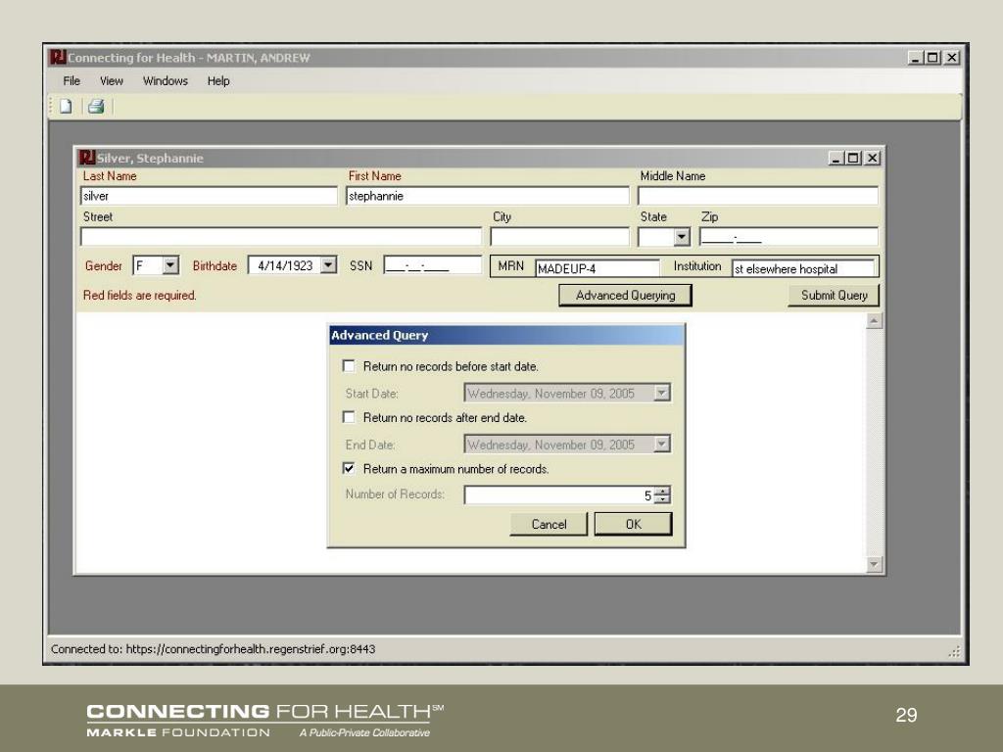Click the Last Name input field
Screen dimensions: 1003x752
tap(210, 196)
